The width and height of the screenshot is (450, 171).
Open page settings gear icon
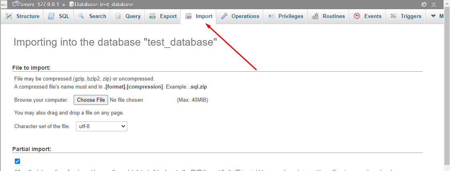(x=424, y=4)
